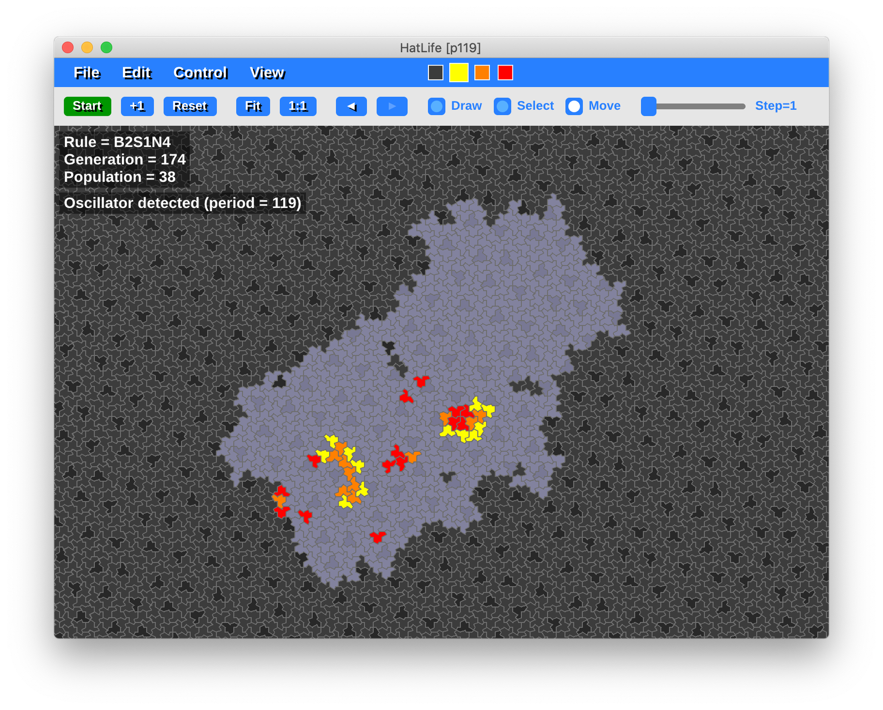
Task: Open the View menu
Action: tap(267, 73)
